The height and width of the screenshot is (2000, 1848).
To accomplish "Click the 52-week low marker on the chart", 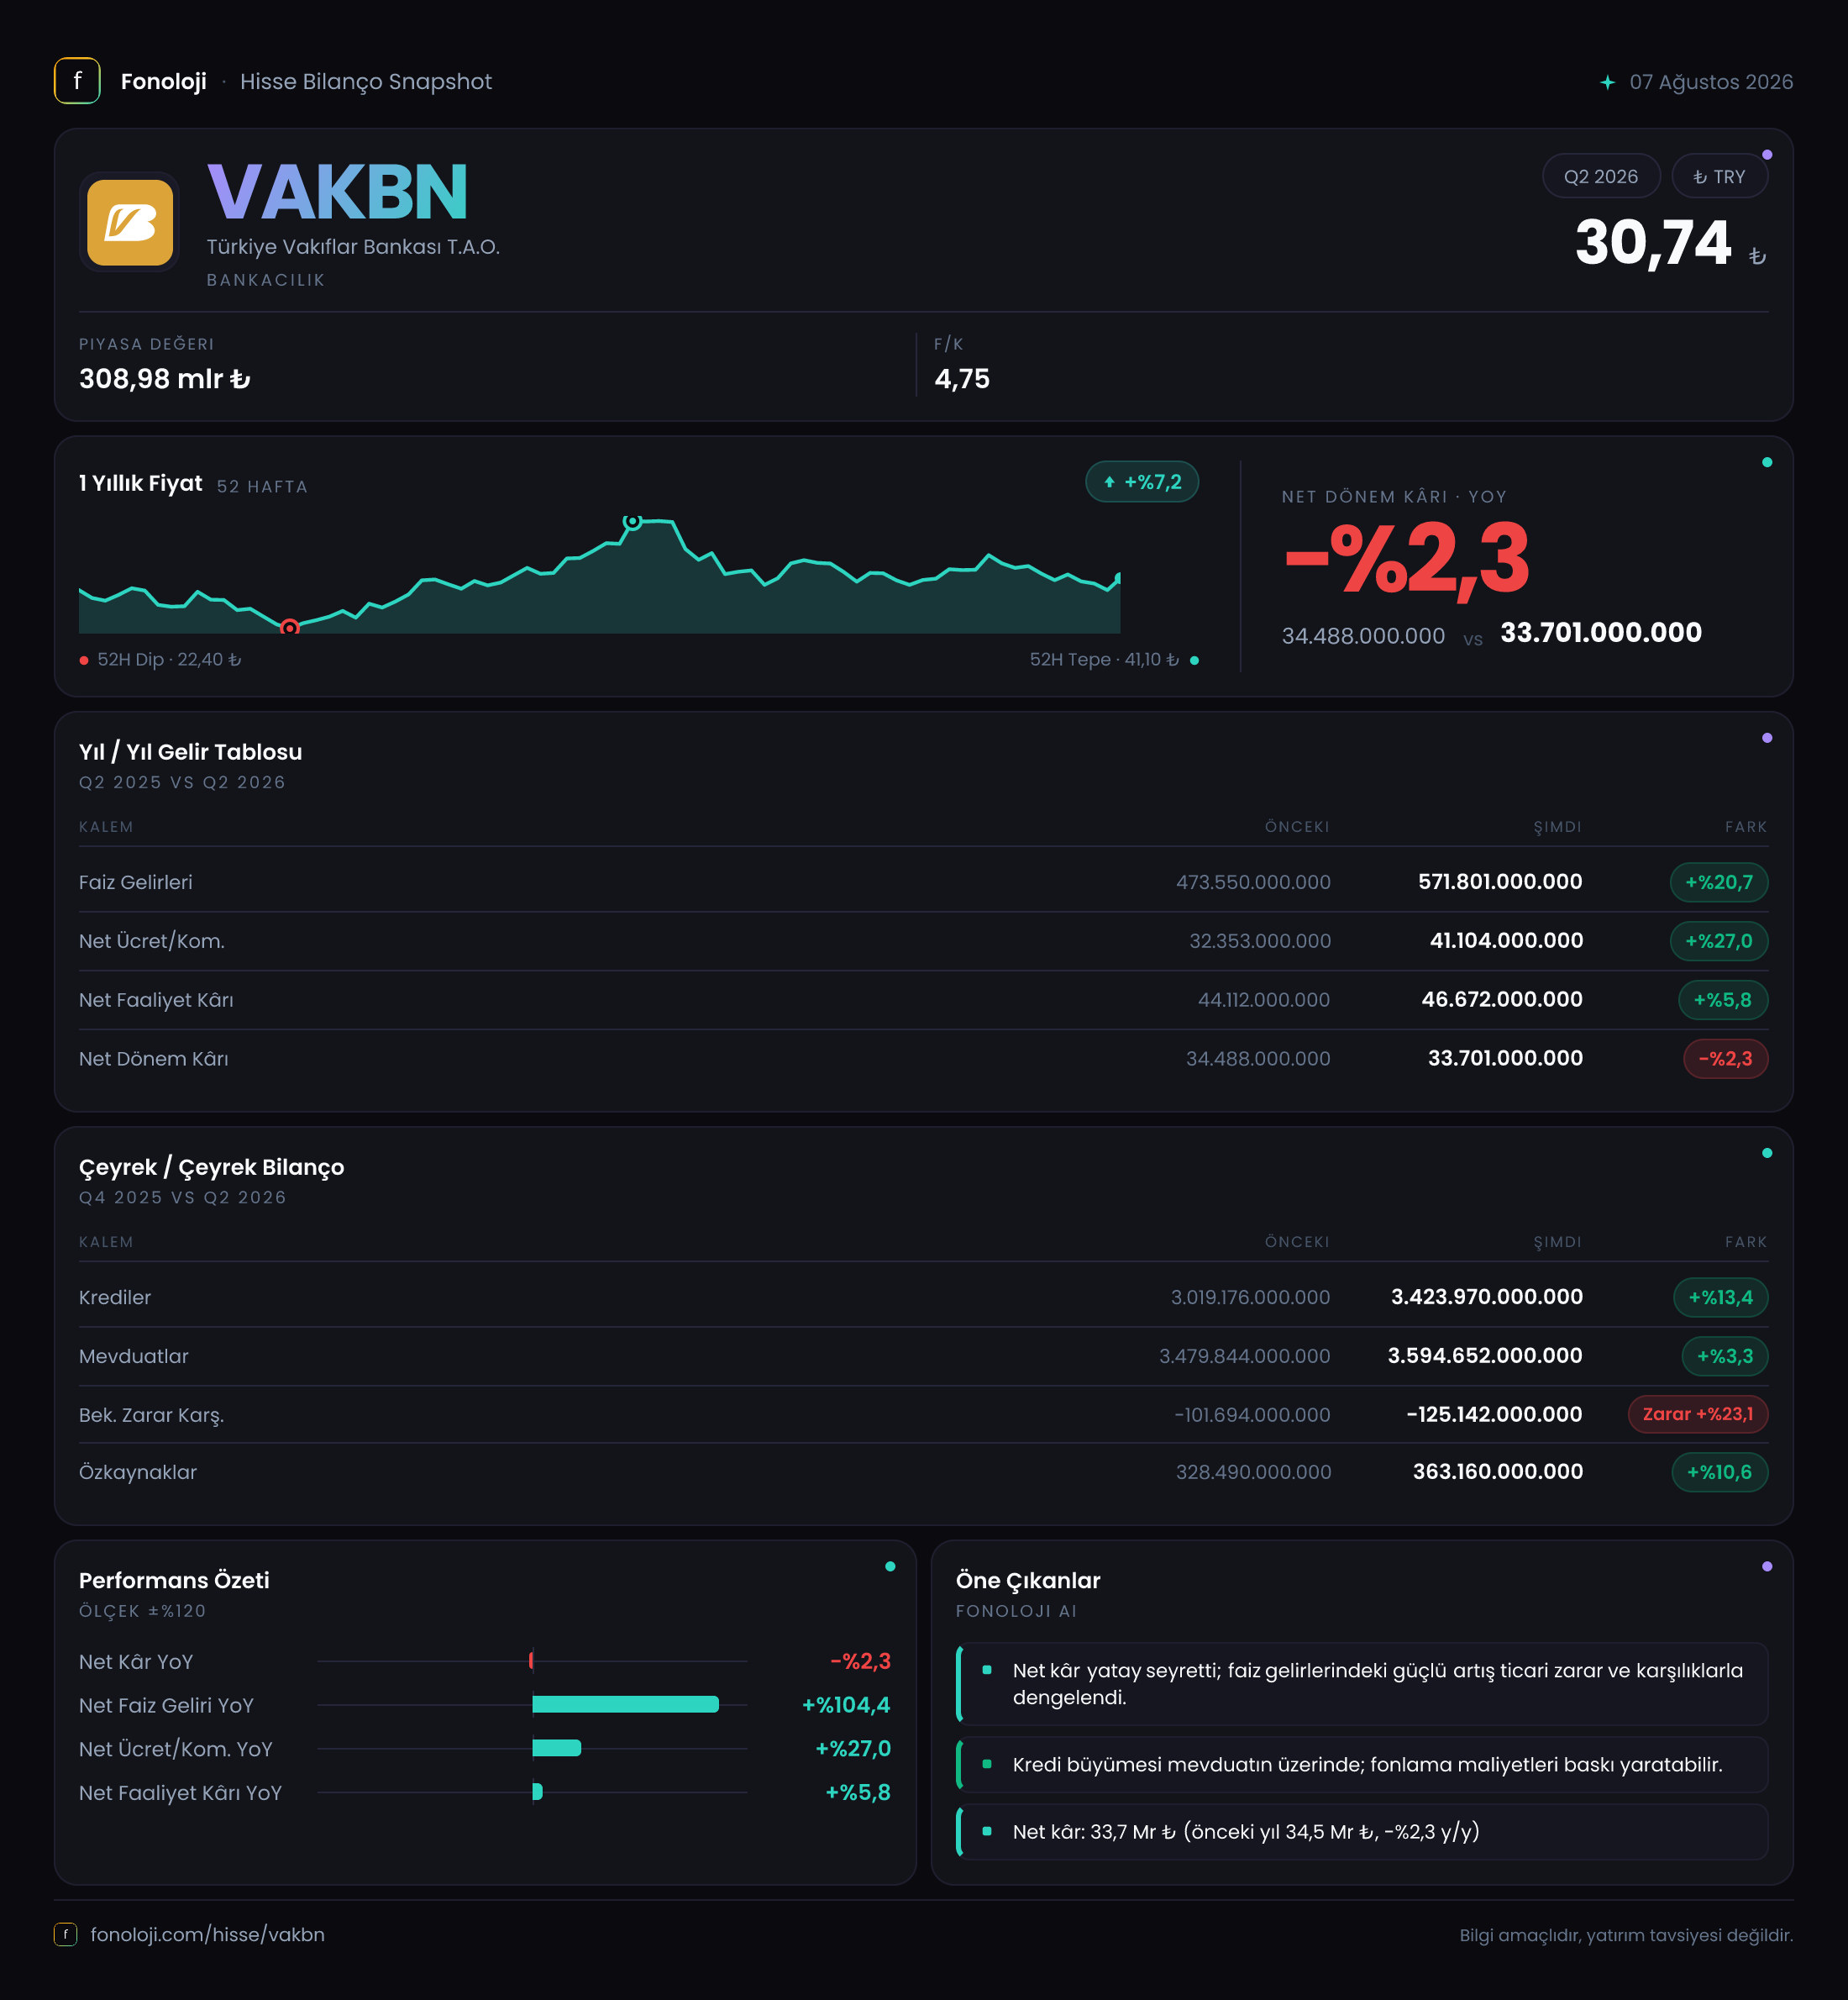I will tap(289, 628).
